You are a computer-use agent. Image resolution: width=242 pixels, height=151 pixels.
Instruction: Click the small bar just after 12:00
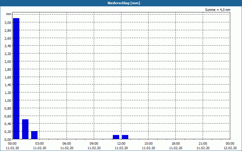tap(125, 137)
